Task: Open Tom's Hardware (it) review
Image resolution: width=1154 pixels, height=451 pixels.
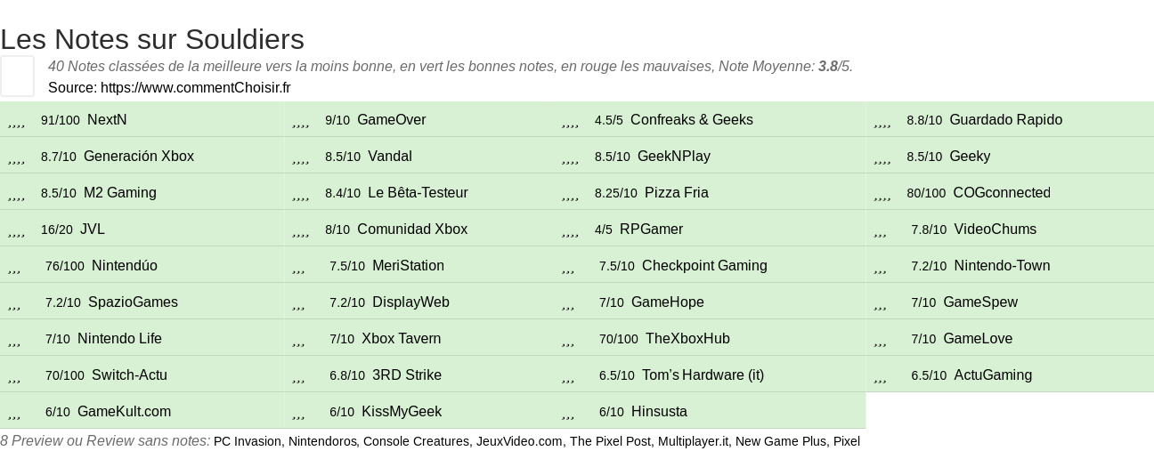Action: 703,374
